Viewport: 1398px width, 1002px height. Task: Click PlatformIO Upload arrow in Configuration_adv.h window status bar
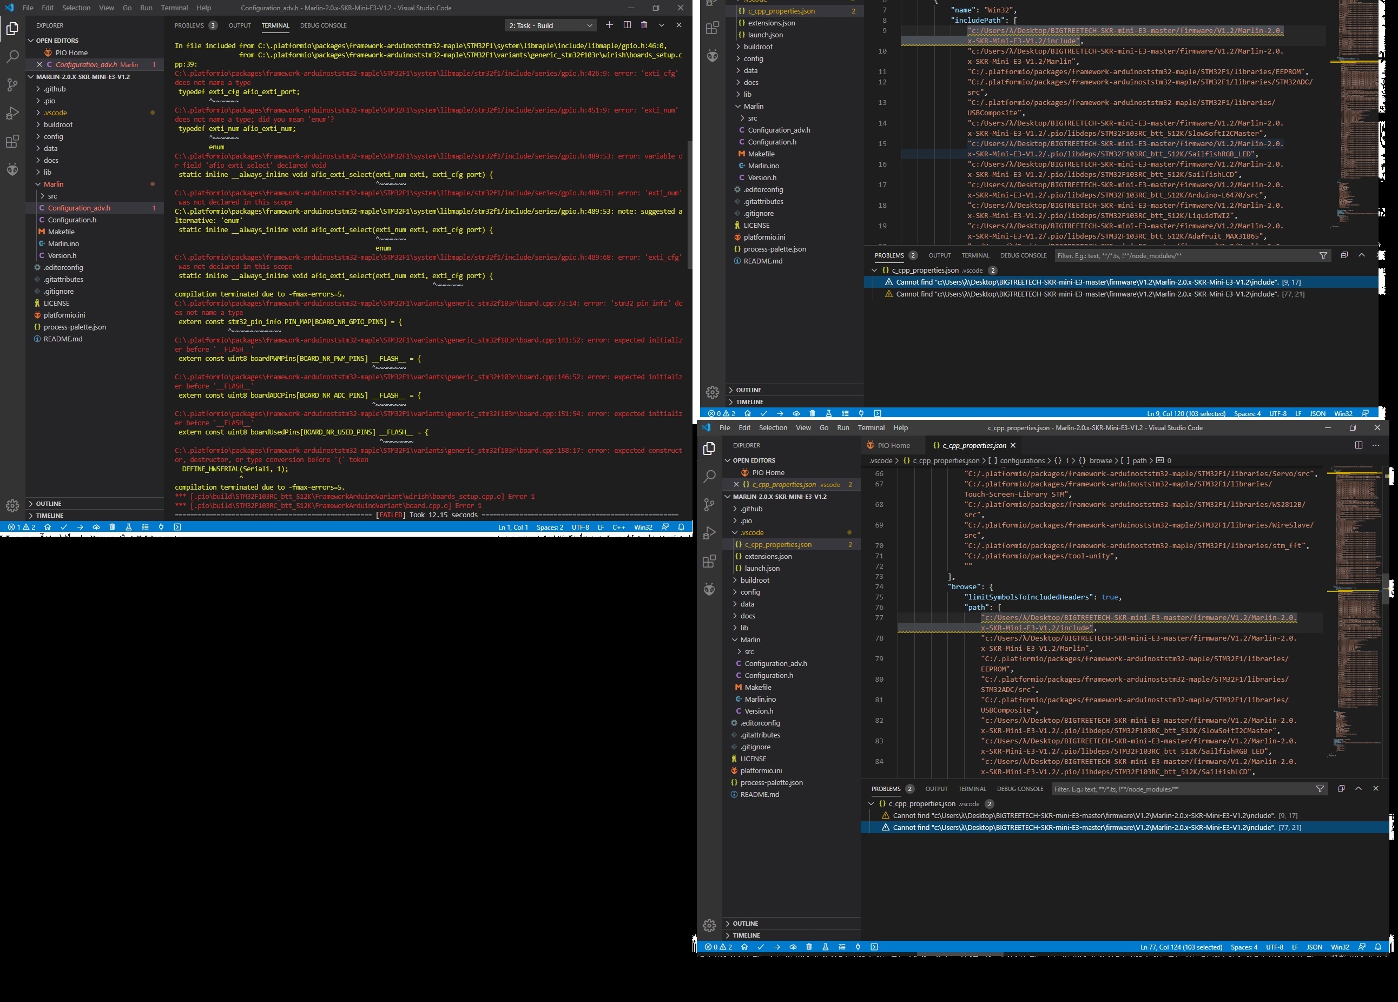coord(80,527)
